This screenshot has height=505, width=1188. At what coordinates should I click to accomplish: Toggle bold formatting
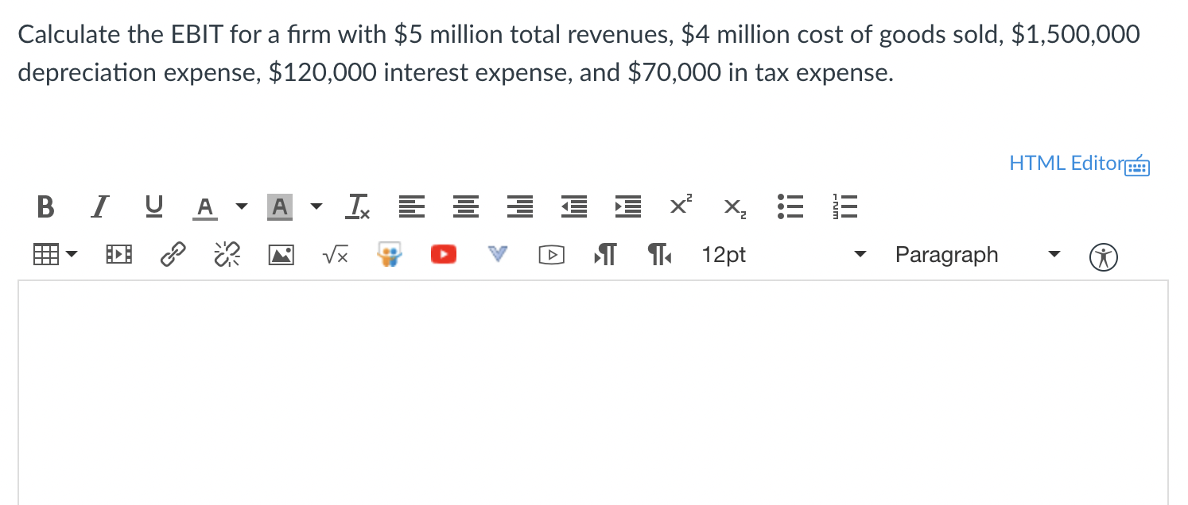click(45, 206)
